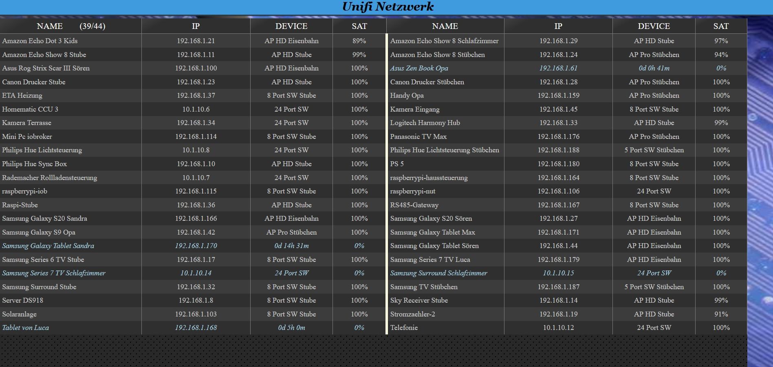Click Samsung Galaxy S20 Sandra

pyautogui.click(x=44, y=218)
